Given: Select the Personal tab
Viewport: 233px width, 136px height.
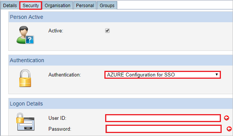Looking at the screenshot, I should coord(85,6).
